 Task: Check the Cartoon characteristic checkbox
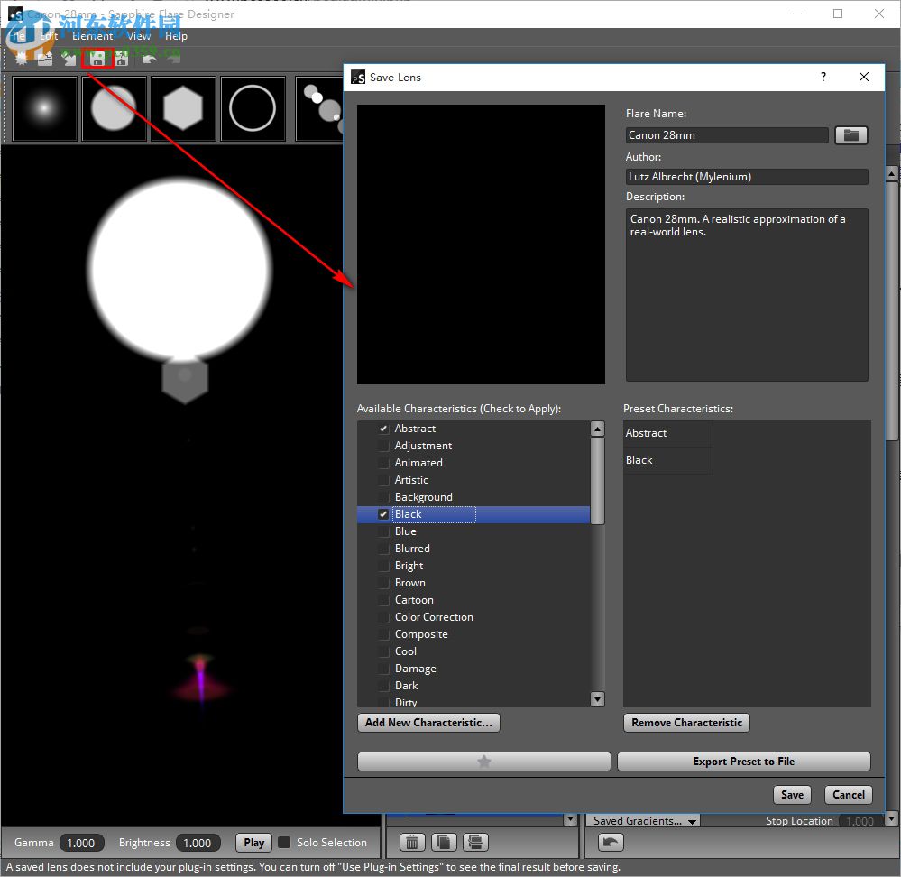click(383, 600)
